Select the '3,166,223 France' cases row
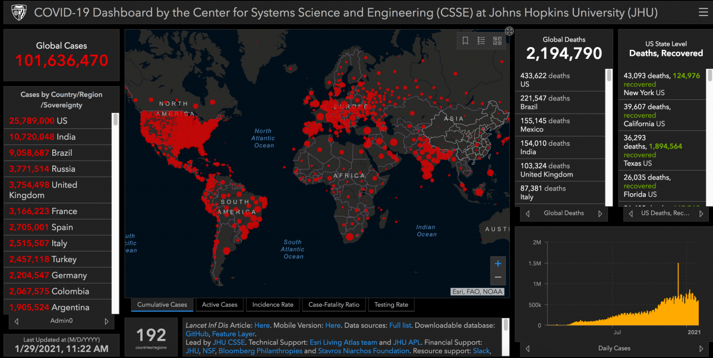 [58, 211]
